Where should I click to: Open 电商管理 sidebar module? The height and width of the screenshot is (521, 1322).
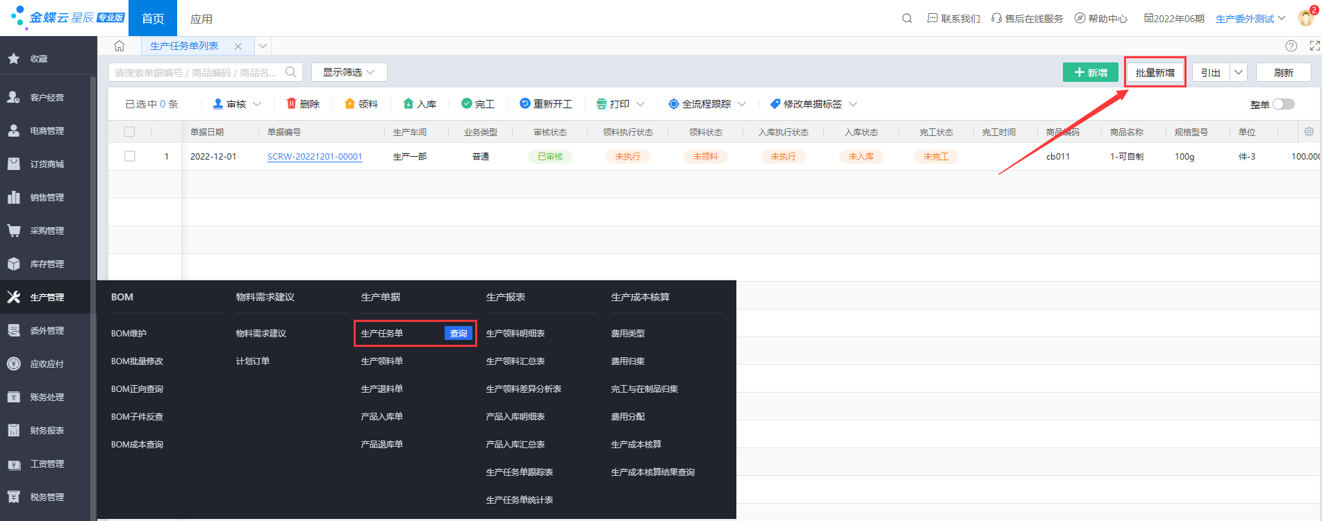tap(47, 131)
